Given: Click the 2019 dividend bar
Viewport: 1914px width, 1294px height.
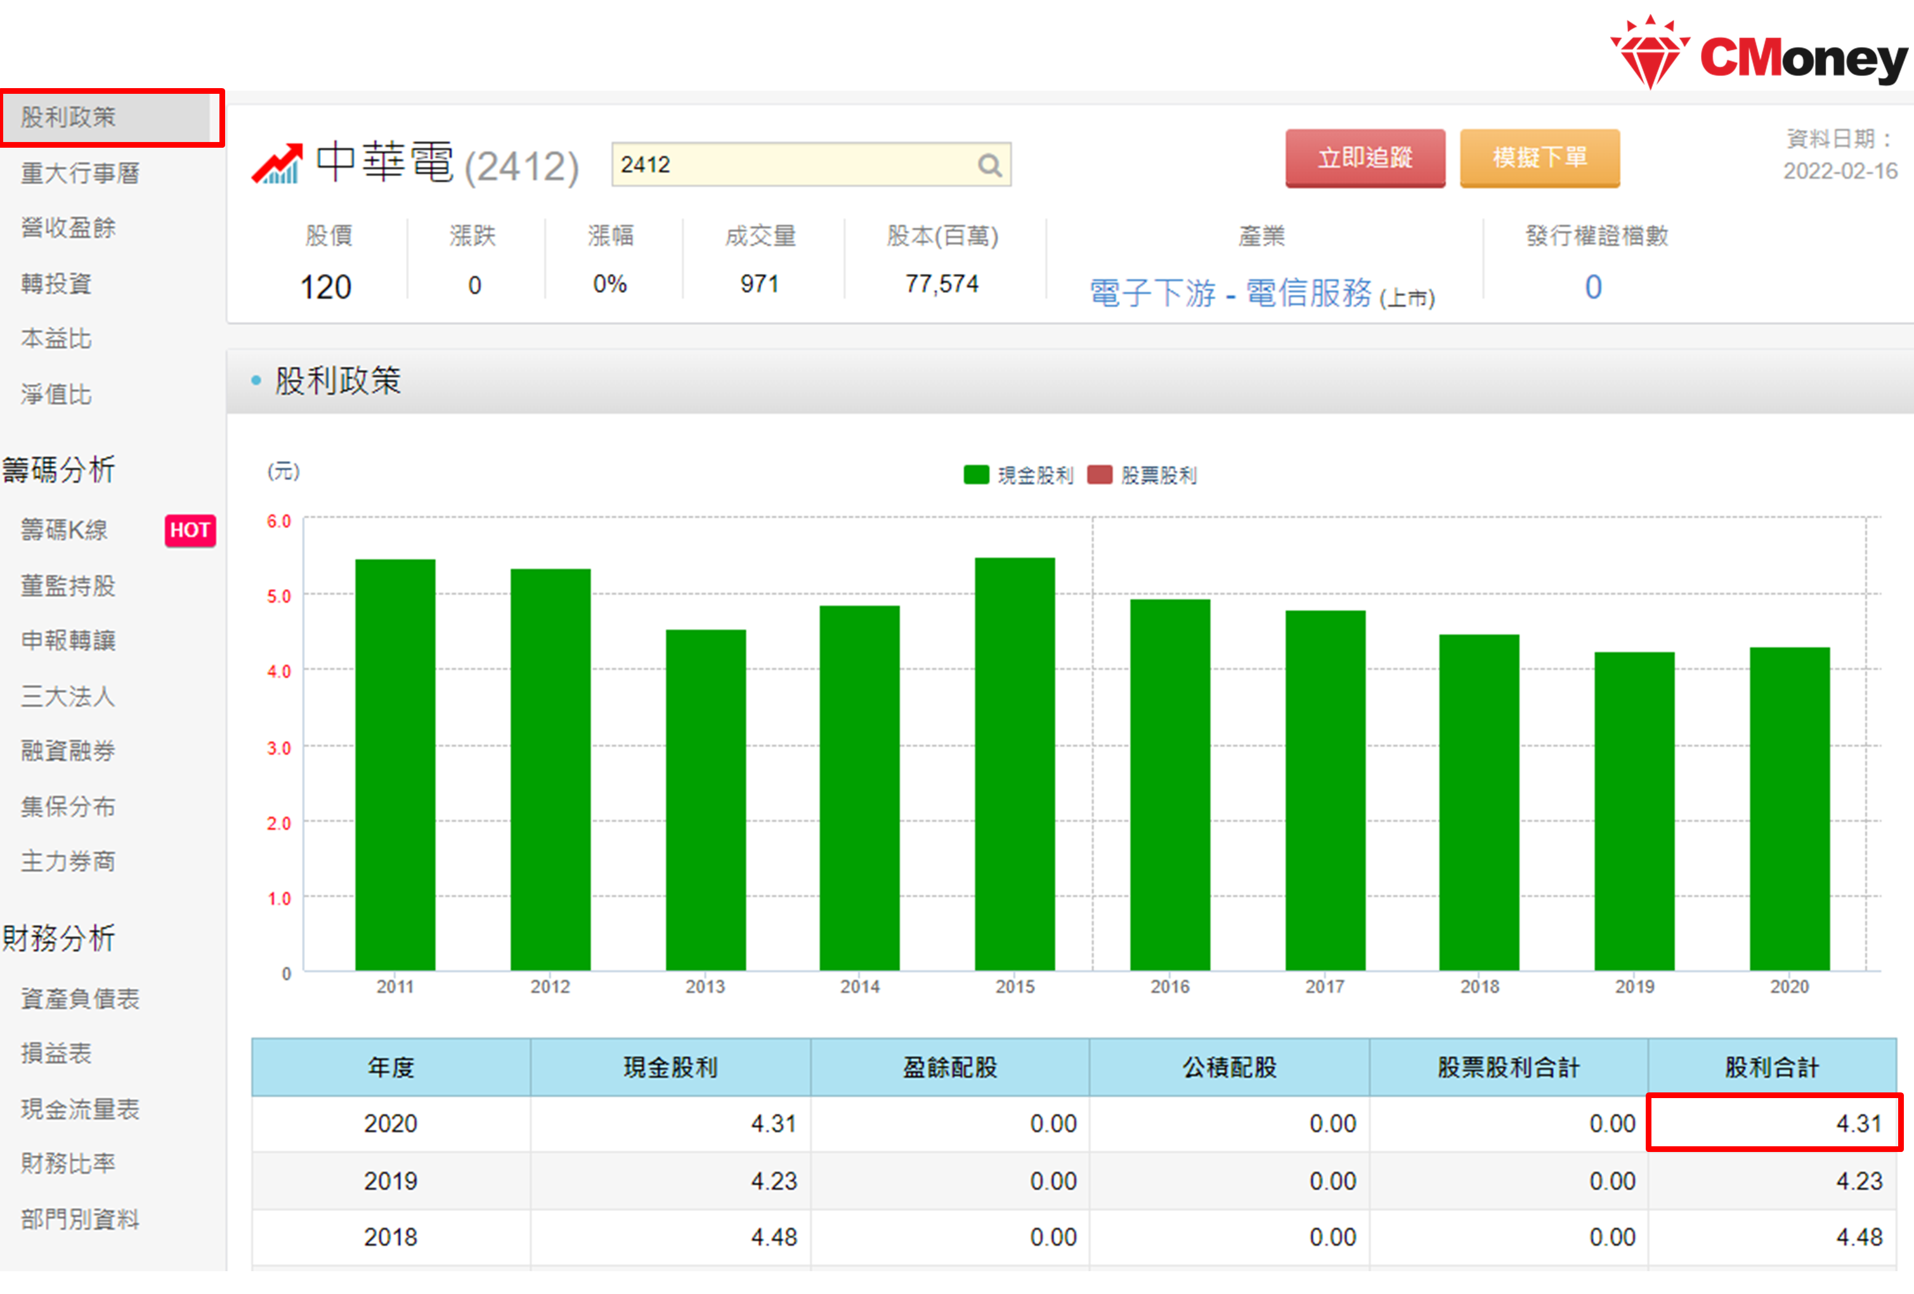Looking at the screenshot, I should click(x=1635, y=811).
